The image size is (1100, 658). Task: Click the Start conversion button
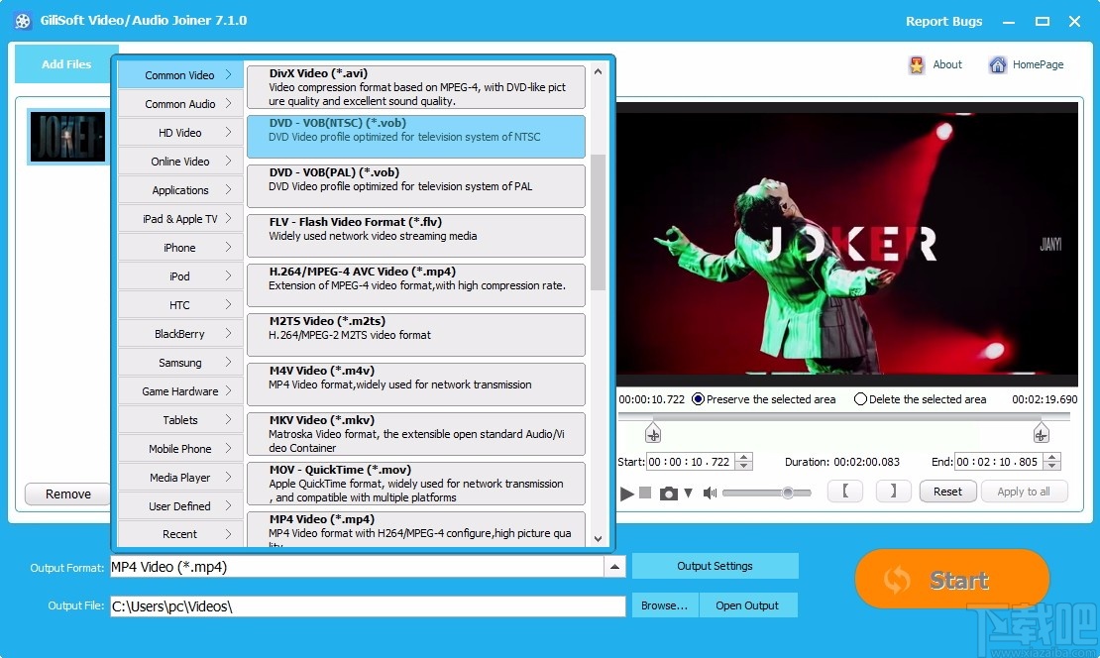click(950, 579)
